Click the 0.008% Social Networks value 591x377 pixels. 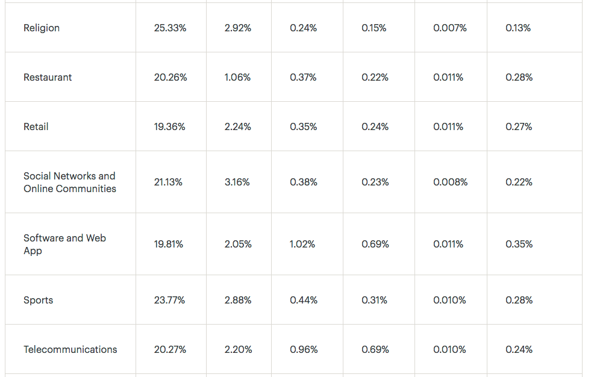pyautogui.click(x=451, y=182)
